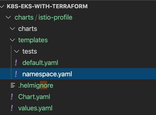
Task: Open the values.yaml file
Action: pos(35,108)
